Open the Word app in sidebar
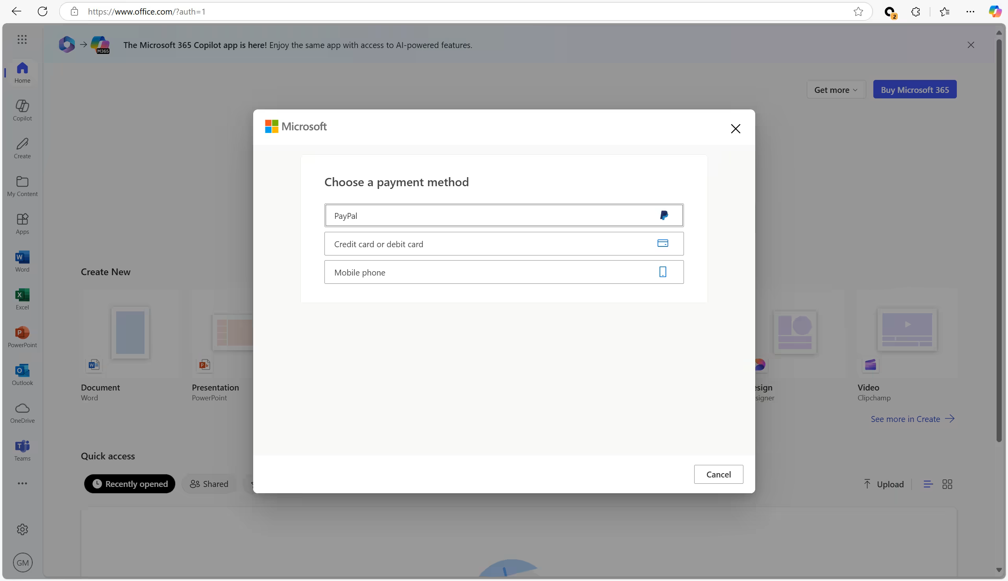Viewport: 1008px width, 581px height. 22,261
